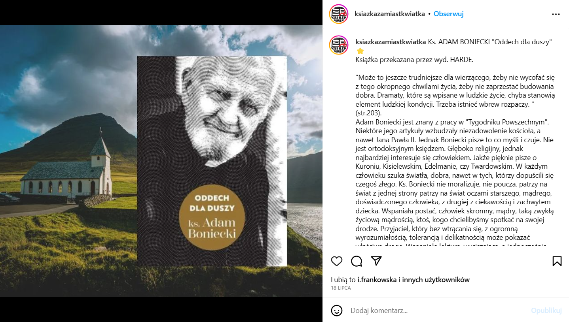Open the profile avatar beside the caption
Viewport: 569px width, 322px height.
point(339,45)
